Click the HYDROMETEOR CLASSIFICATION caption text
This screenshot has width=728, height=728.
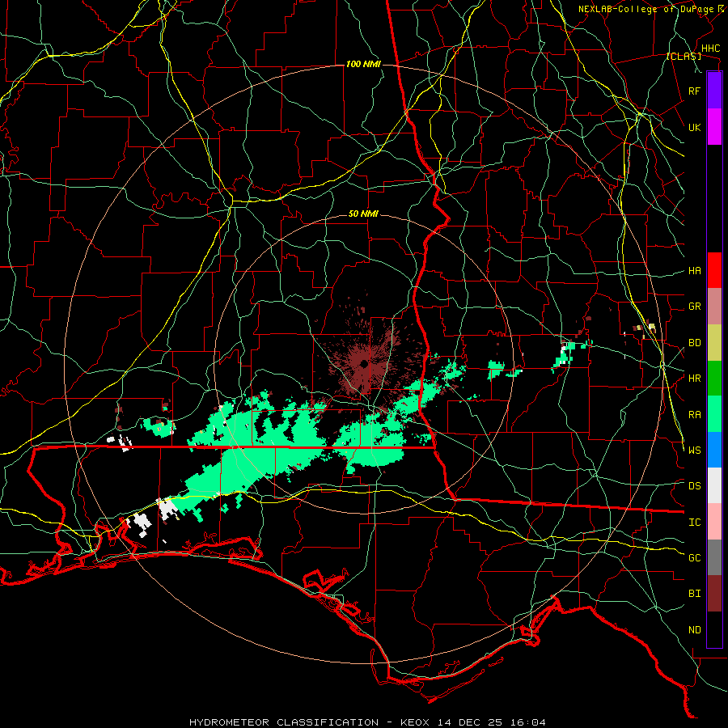click(284, 722)
